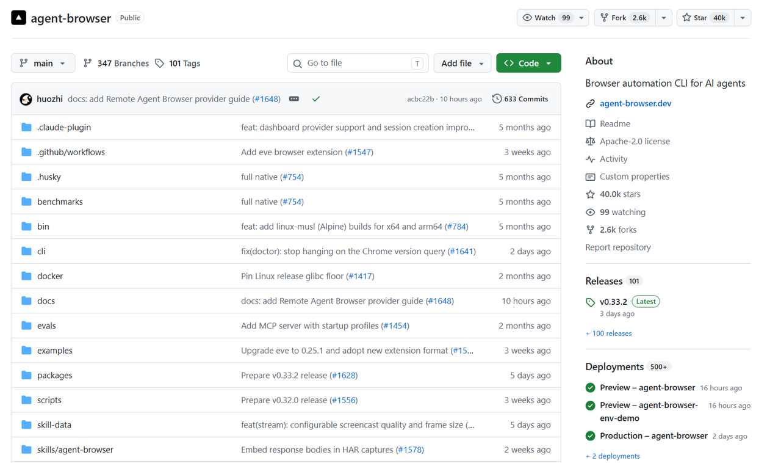Click huozhi's avatar in the commit bar

pyautogui.click(x=26, y=99)
